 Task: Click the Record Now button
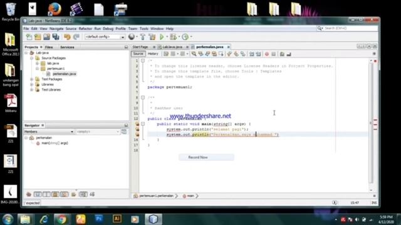click(x=206, y=157)
